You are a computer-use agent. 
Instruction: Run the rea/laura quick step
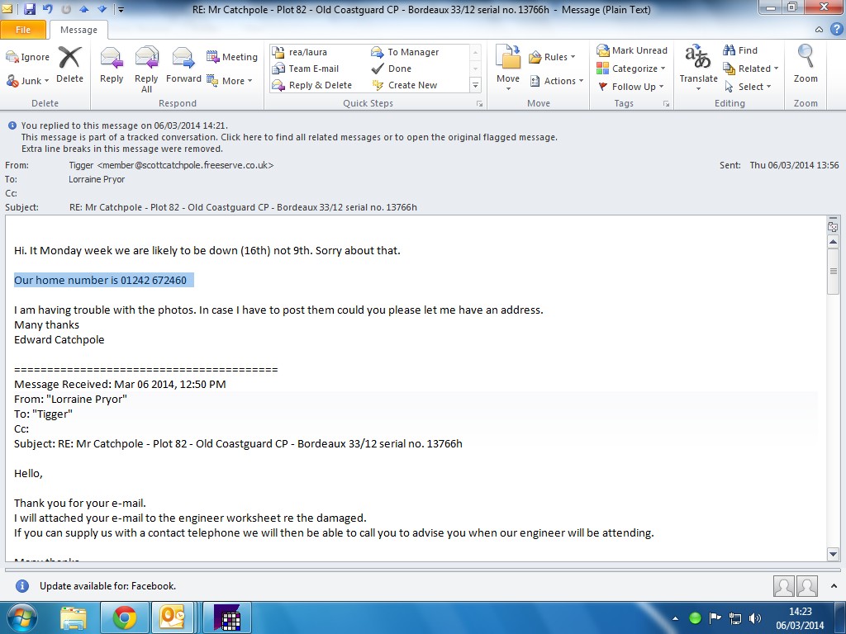[x=300, y=52]
